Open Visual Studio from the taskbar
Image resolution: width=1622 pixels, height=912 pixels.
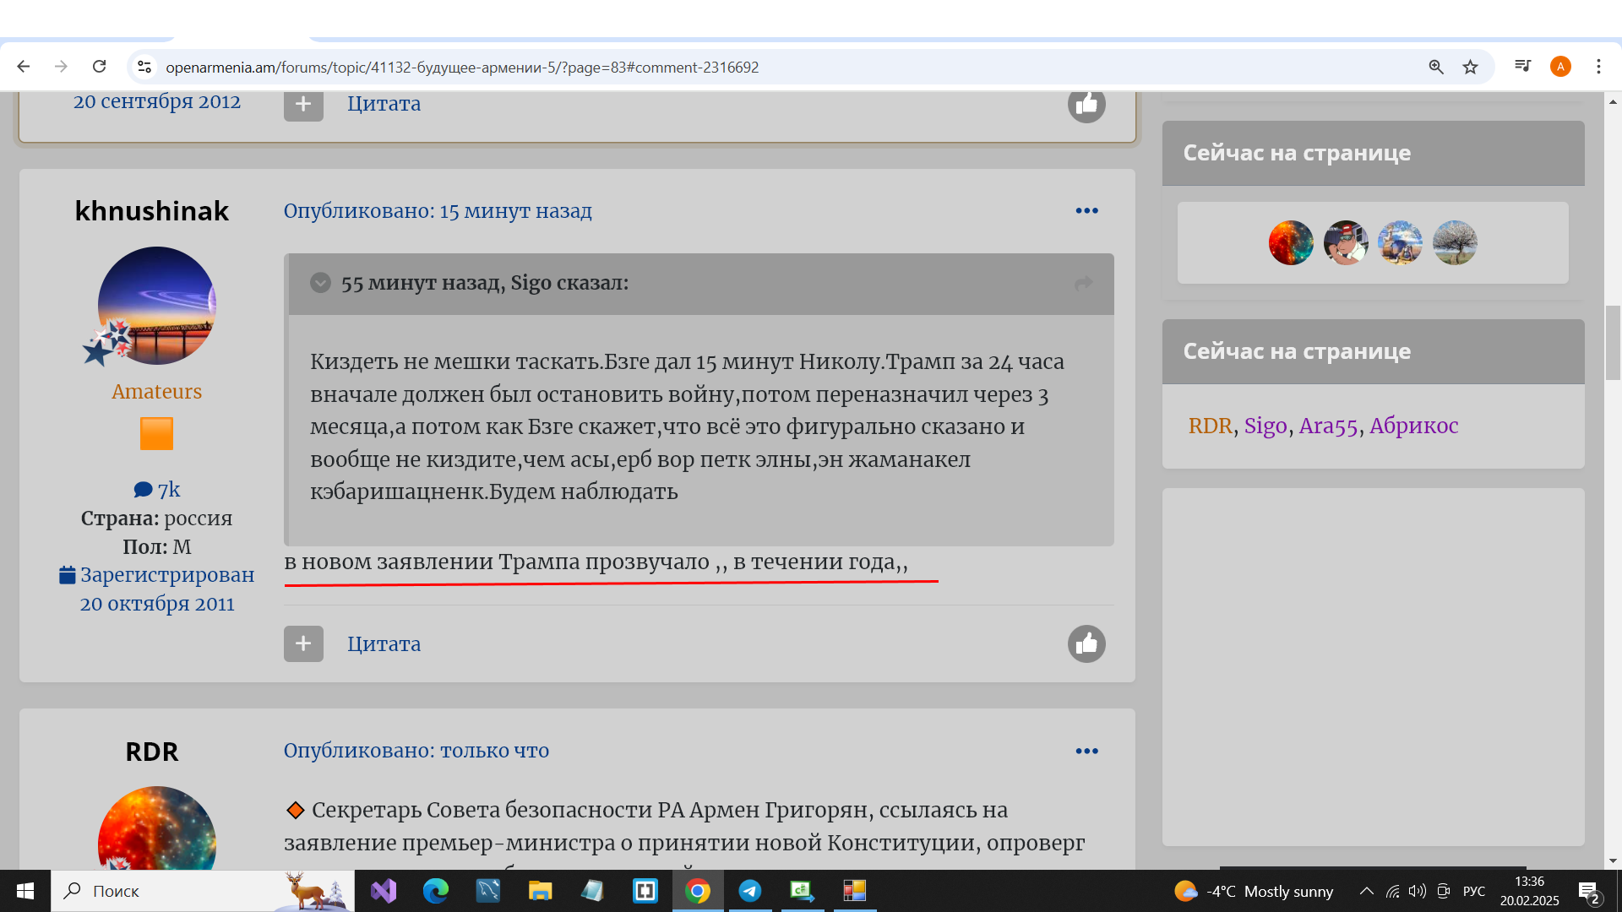384,891
